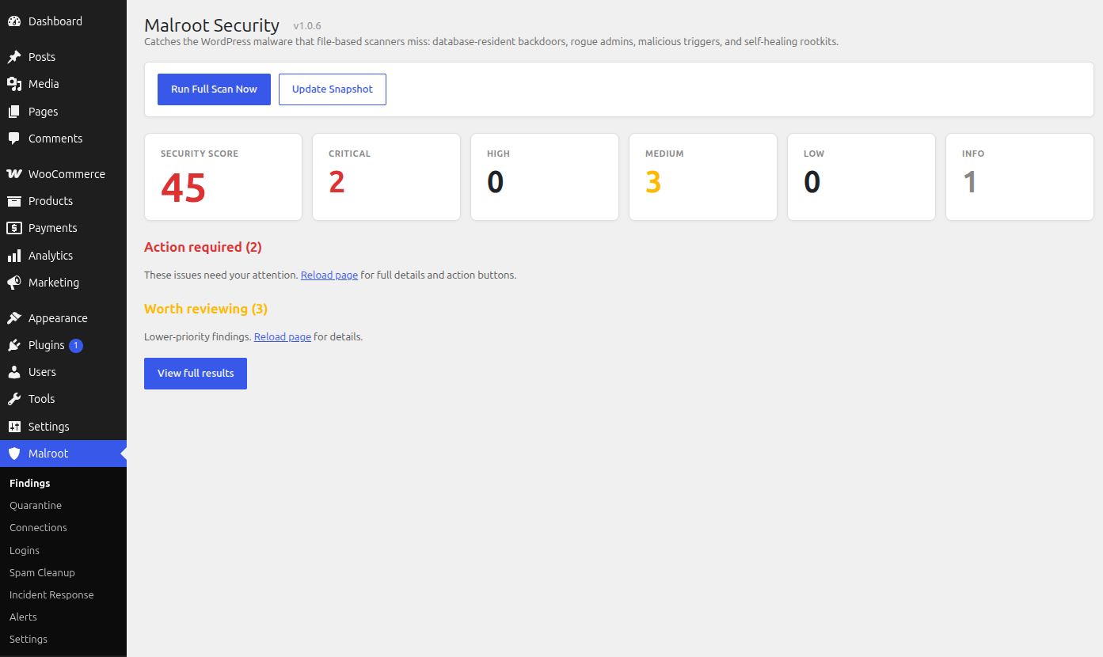Screen dimensions: 1103x657
Task: Open the Malroot Settings submenu item
Action: pyautogui.click(x=29, y=639)
